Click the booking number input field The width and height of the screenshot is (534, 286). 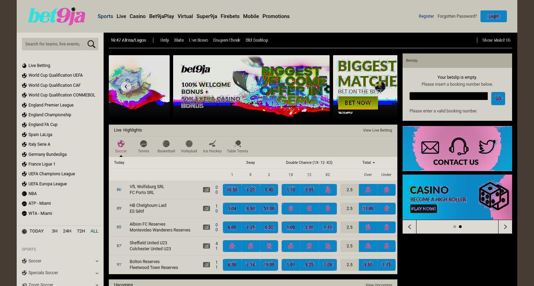click(448, 96)
